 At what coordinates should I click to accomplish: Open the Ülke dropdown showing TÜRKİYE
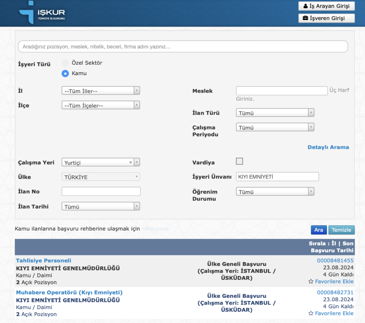point(101,177)
